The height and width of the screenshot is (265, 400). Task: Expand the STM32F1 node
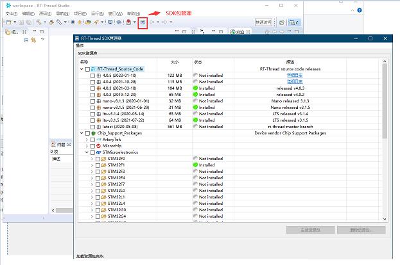(x=92, y=165)
